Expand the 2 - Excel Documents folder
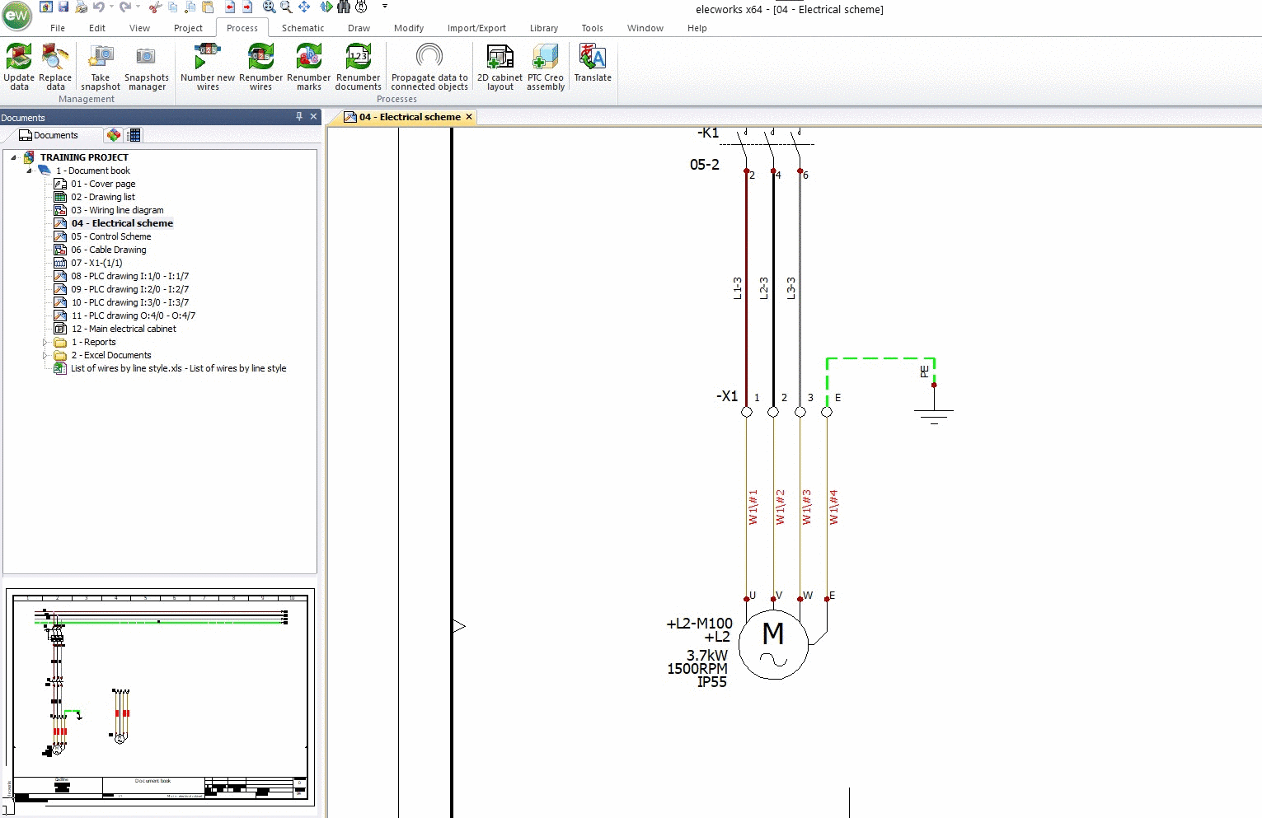1262x818 pixels. [45, 355]
